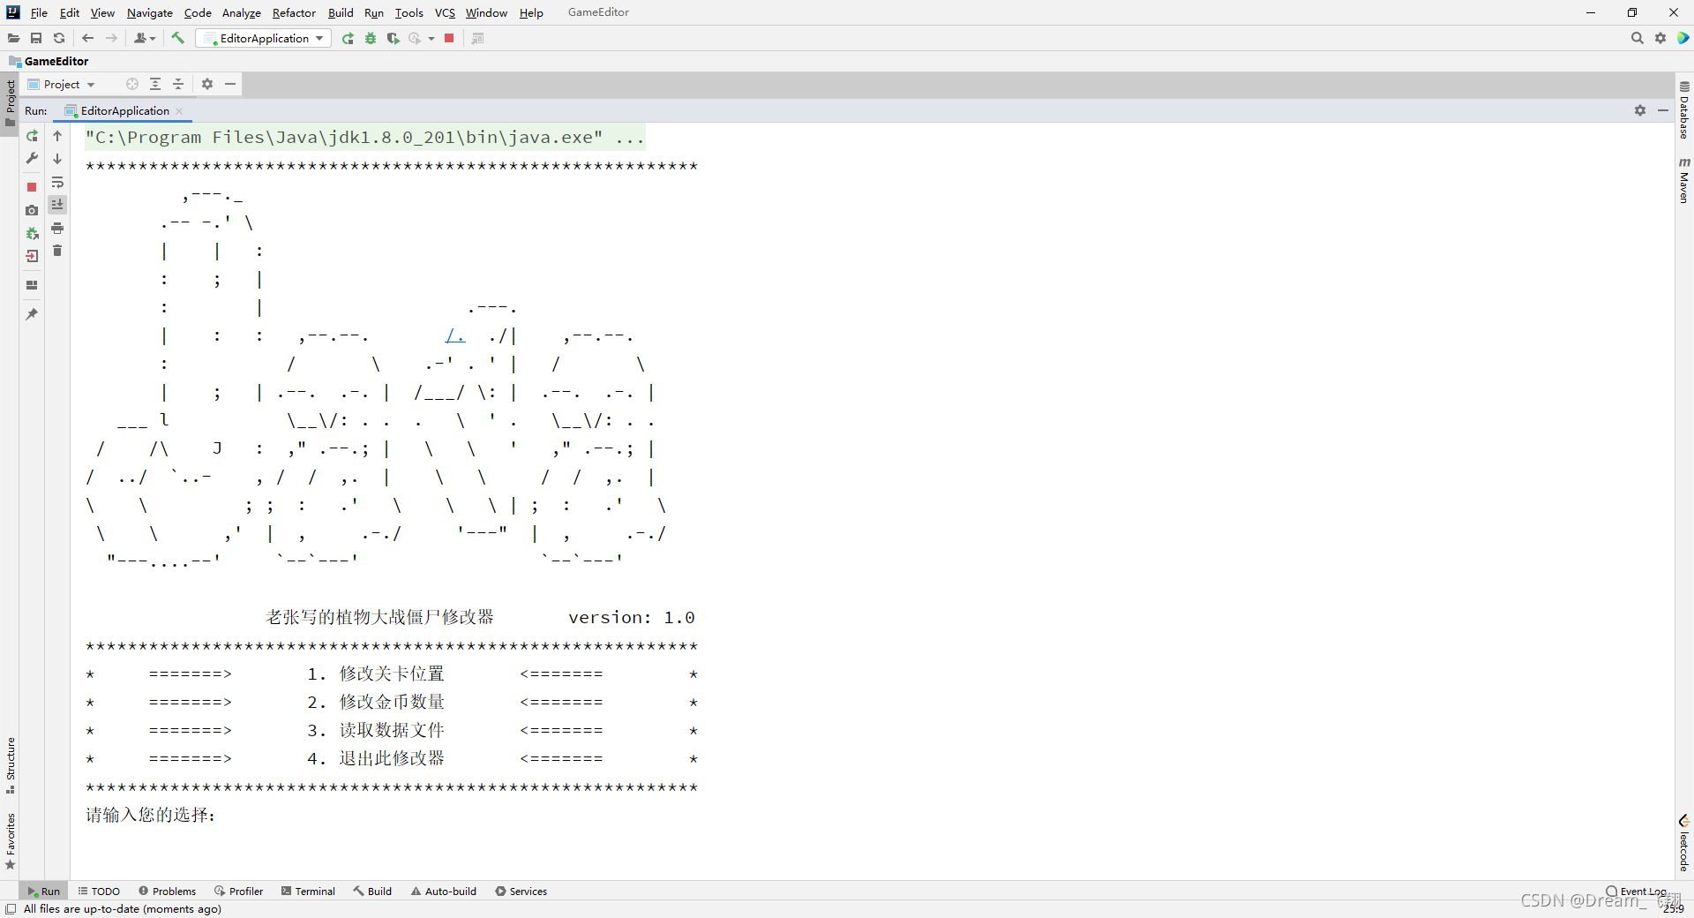Toggle Scroll to End in console
The image size is (1694, 918).
pos(57,205)
